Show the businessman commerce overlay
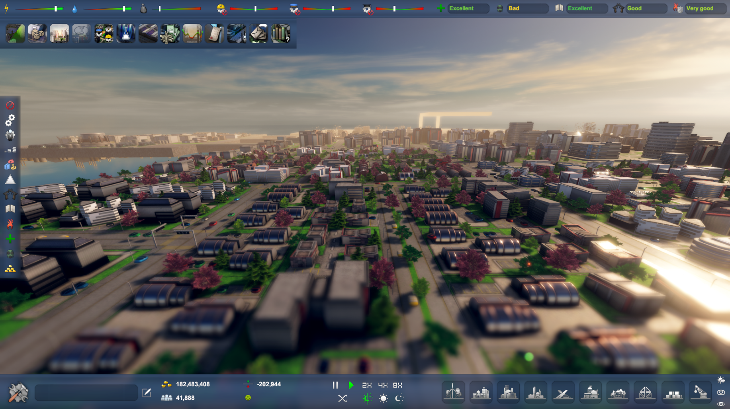This screenshot has width=730, height=409. [10, 135]
